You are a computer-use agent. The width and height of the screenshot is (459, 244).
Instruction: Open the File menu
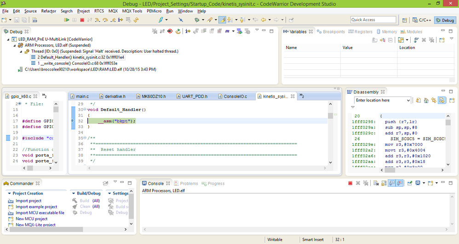click(5, 11)
